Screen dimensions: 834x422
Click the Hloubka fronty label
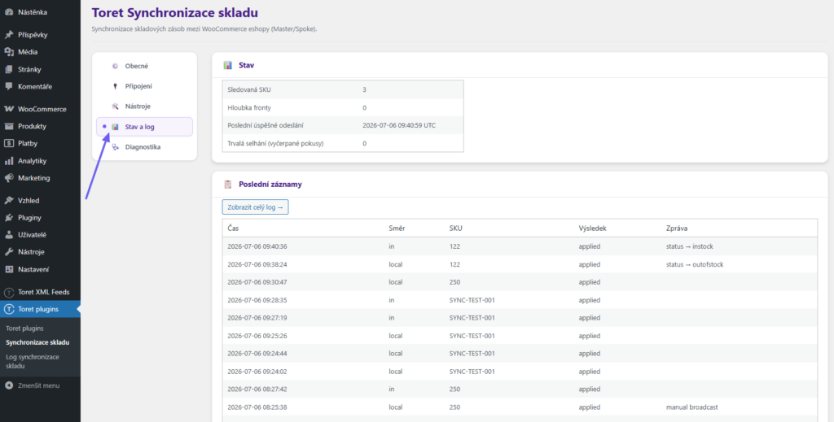pyautogui.click(x=249, y=108)
